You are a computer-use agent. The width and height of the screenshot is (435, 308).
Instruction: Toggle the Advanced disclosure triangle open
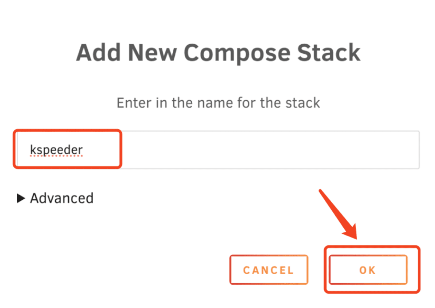pos(21,198)
